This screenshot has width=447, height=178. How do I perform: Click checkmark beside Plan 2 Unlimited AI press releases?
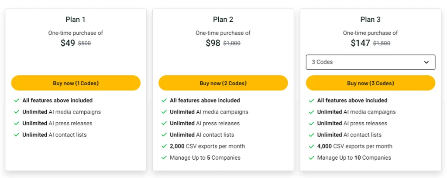click(164, 123)
